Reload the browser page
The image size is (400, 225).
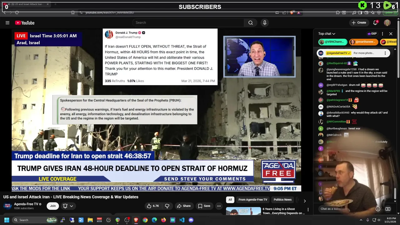pyautogui.click(x=17, y=12)
